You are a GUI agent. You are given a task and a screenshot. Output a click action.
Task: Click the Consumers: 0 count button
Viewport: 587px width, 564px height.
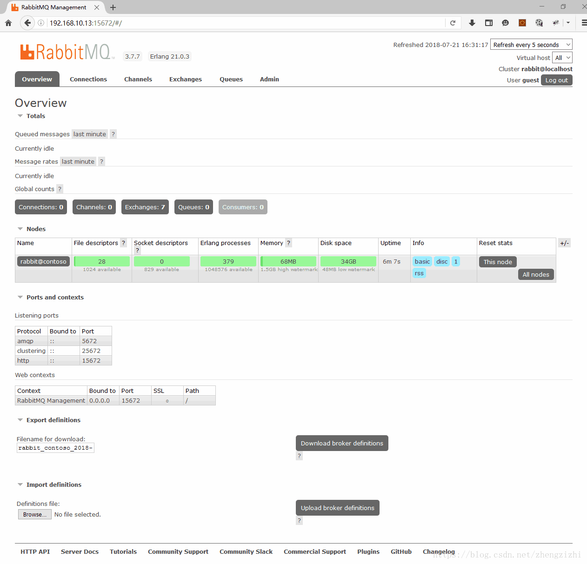[243, 207]
